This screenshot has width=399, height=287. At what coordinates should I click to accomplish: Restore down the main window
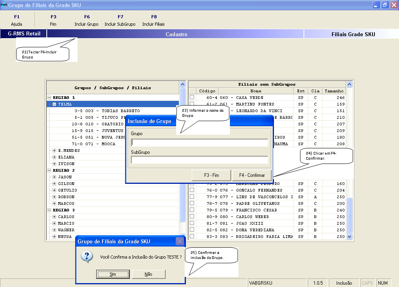click(385, 5)
